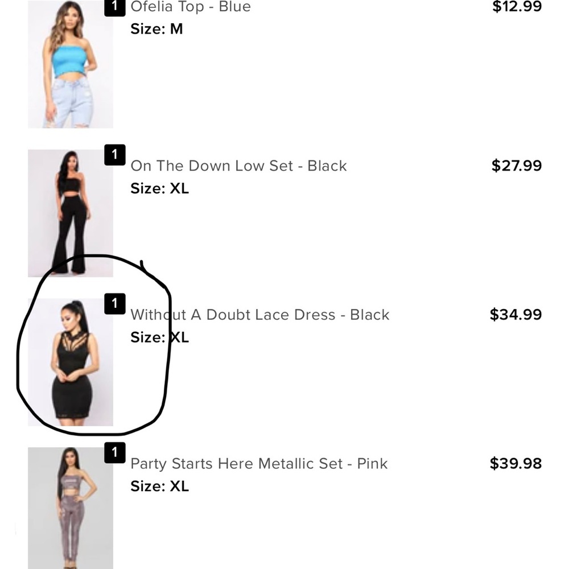Click the $12.99 price label
Image resolution: width=569 pixels, height=569 pixels.
click(x=516, y=7)
